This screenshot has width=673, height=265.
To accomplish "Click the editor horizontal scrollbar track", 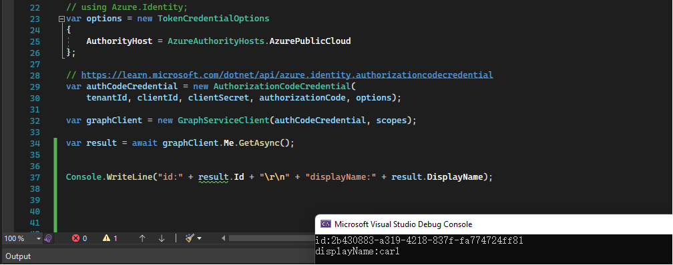I will click(x=272, y=238).
